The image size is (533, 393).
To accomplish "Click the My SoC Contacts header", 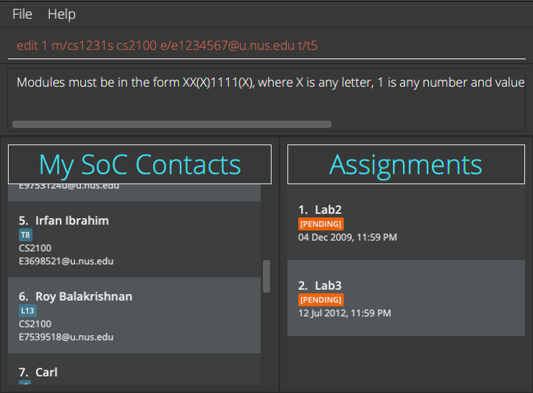I will coord(139,165).
